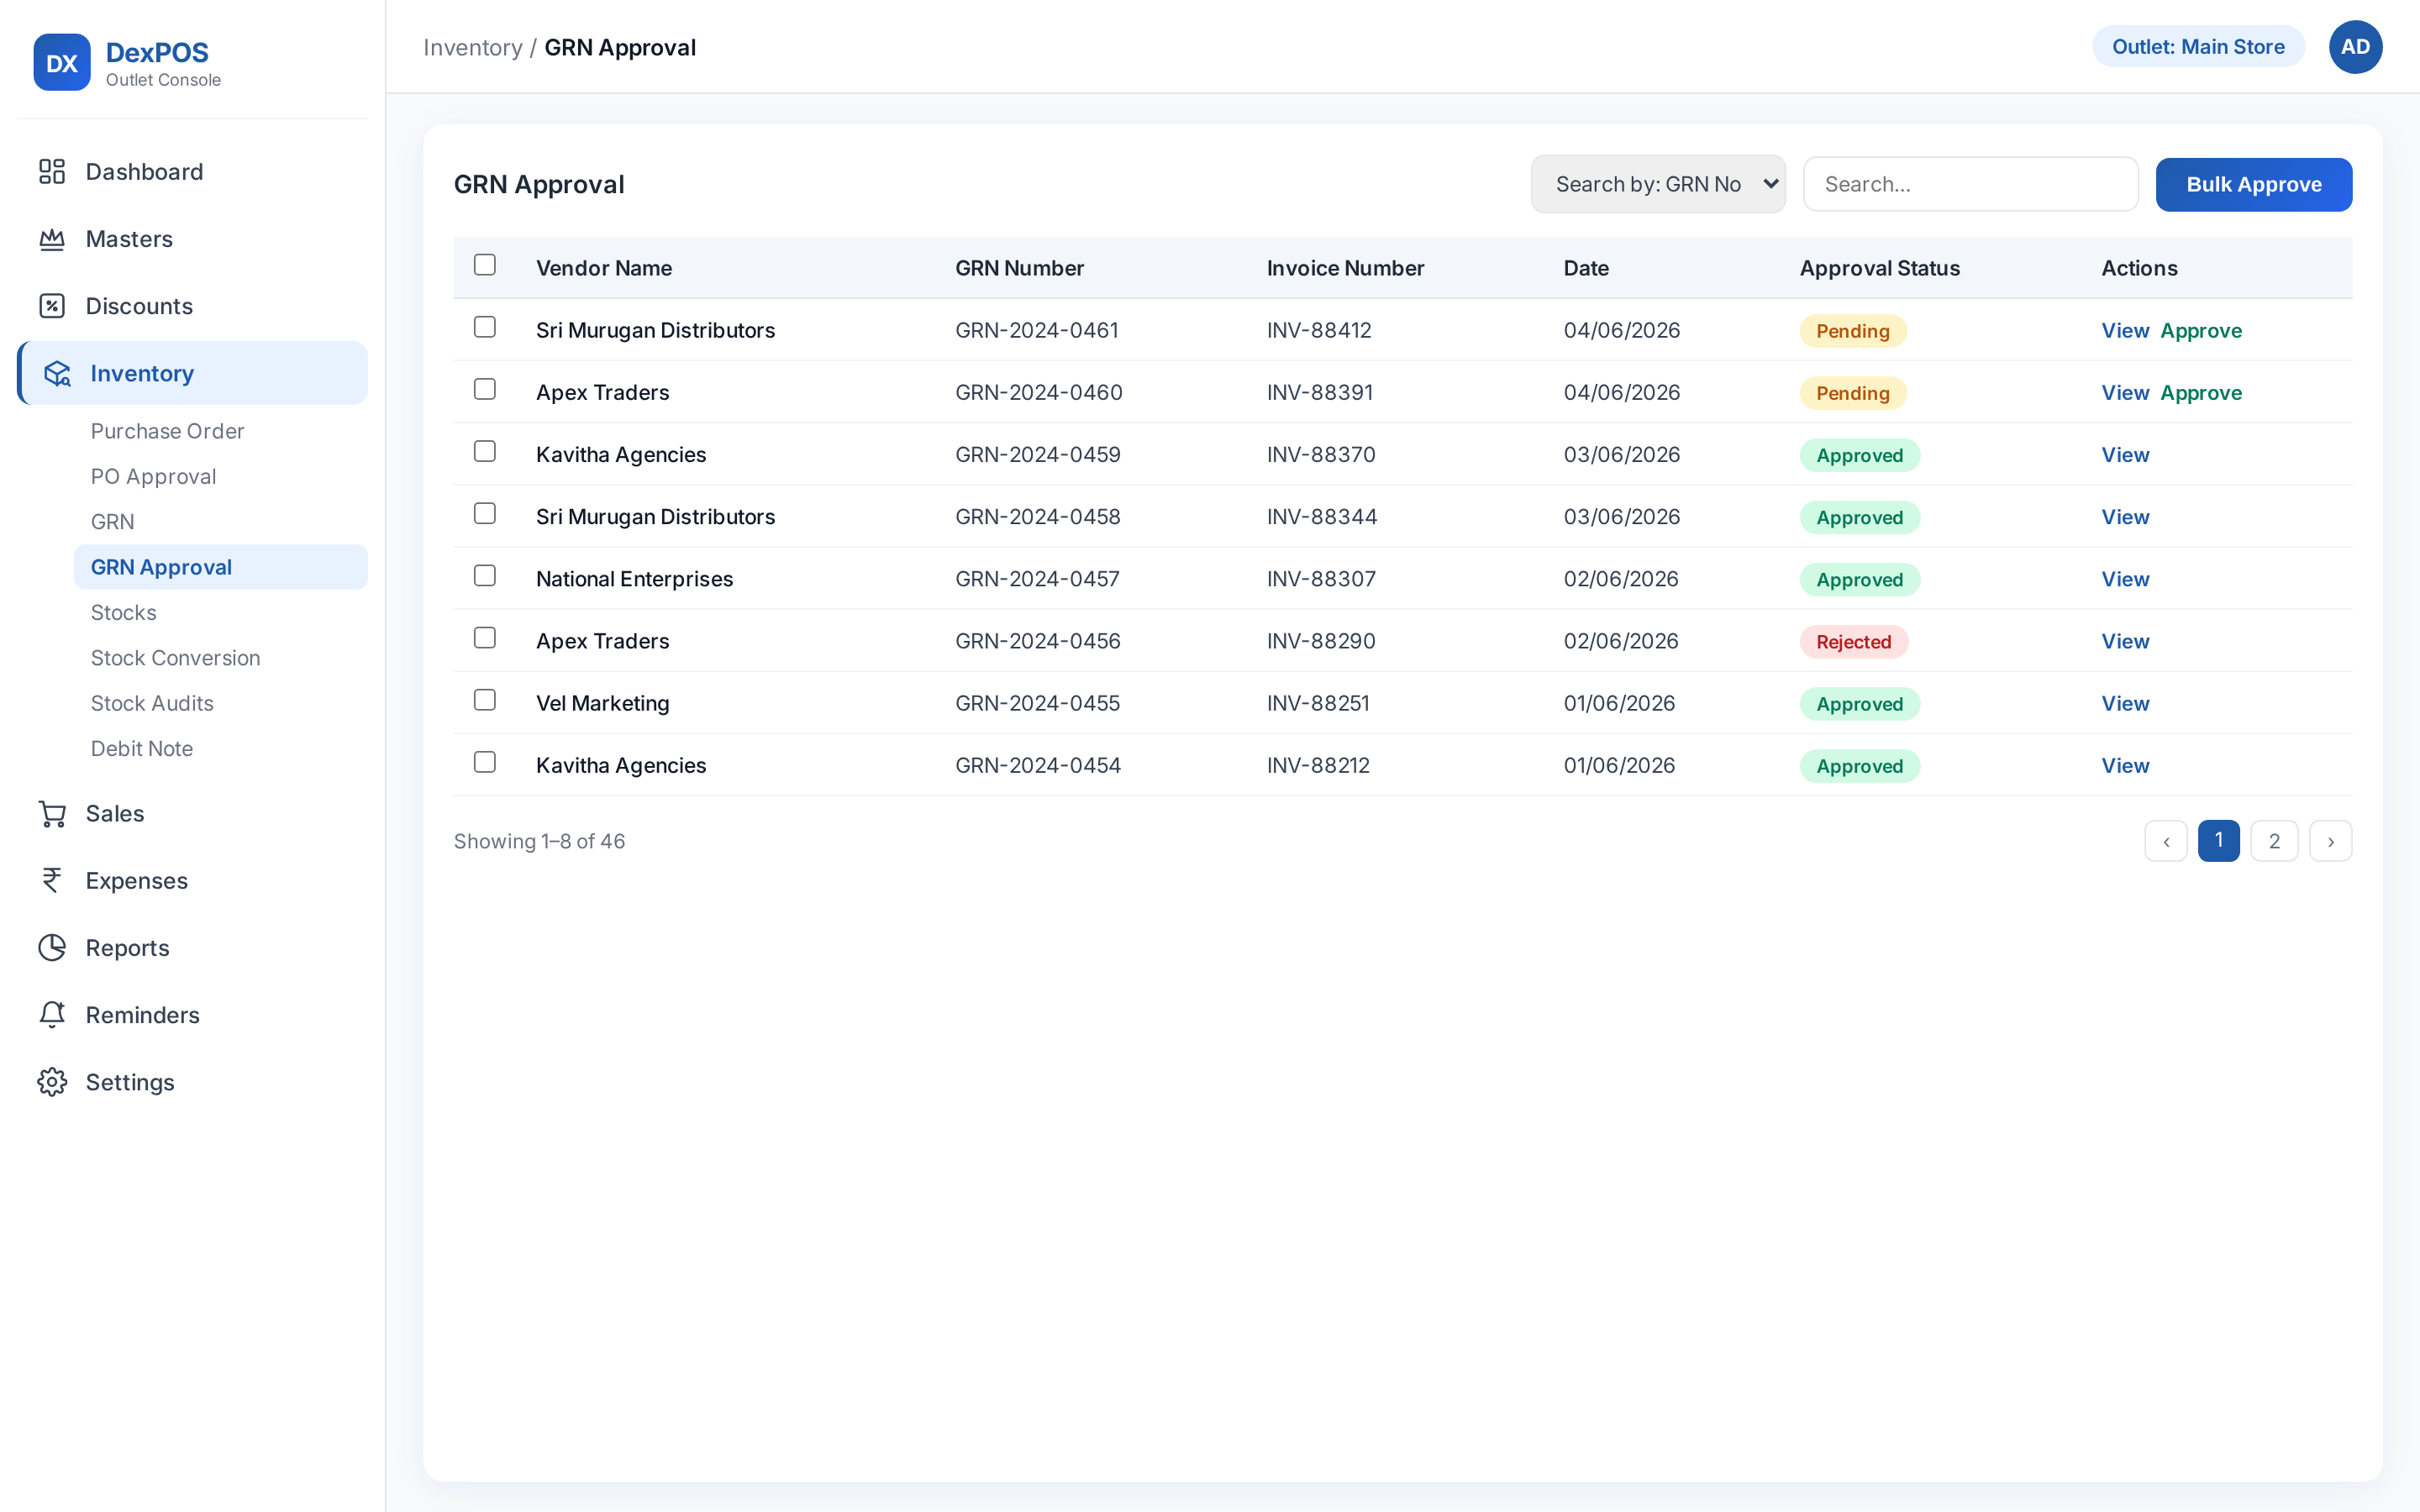Select the Vel Marketing row checkbox
Image resolution: width=2420 pixels, height=1512 pixels.
[485, 700]
